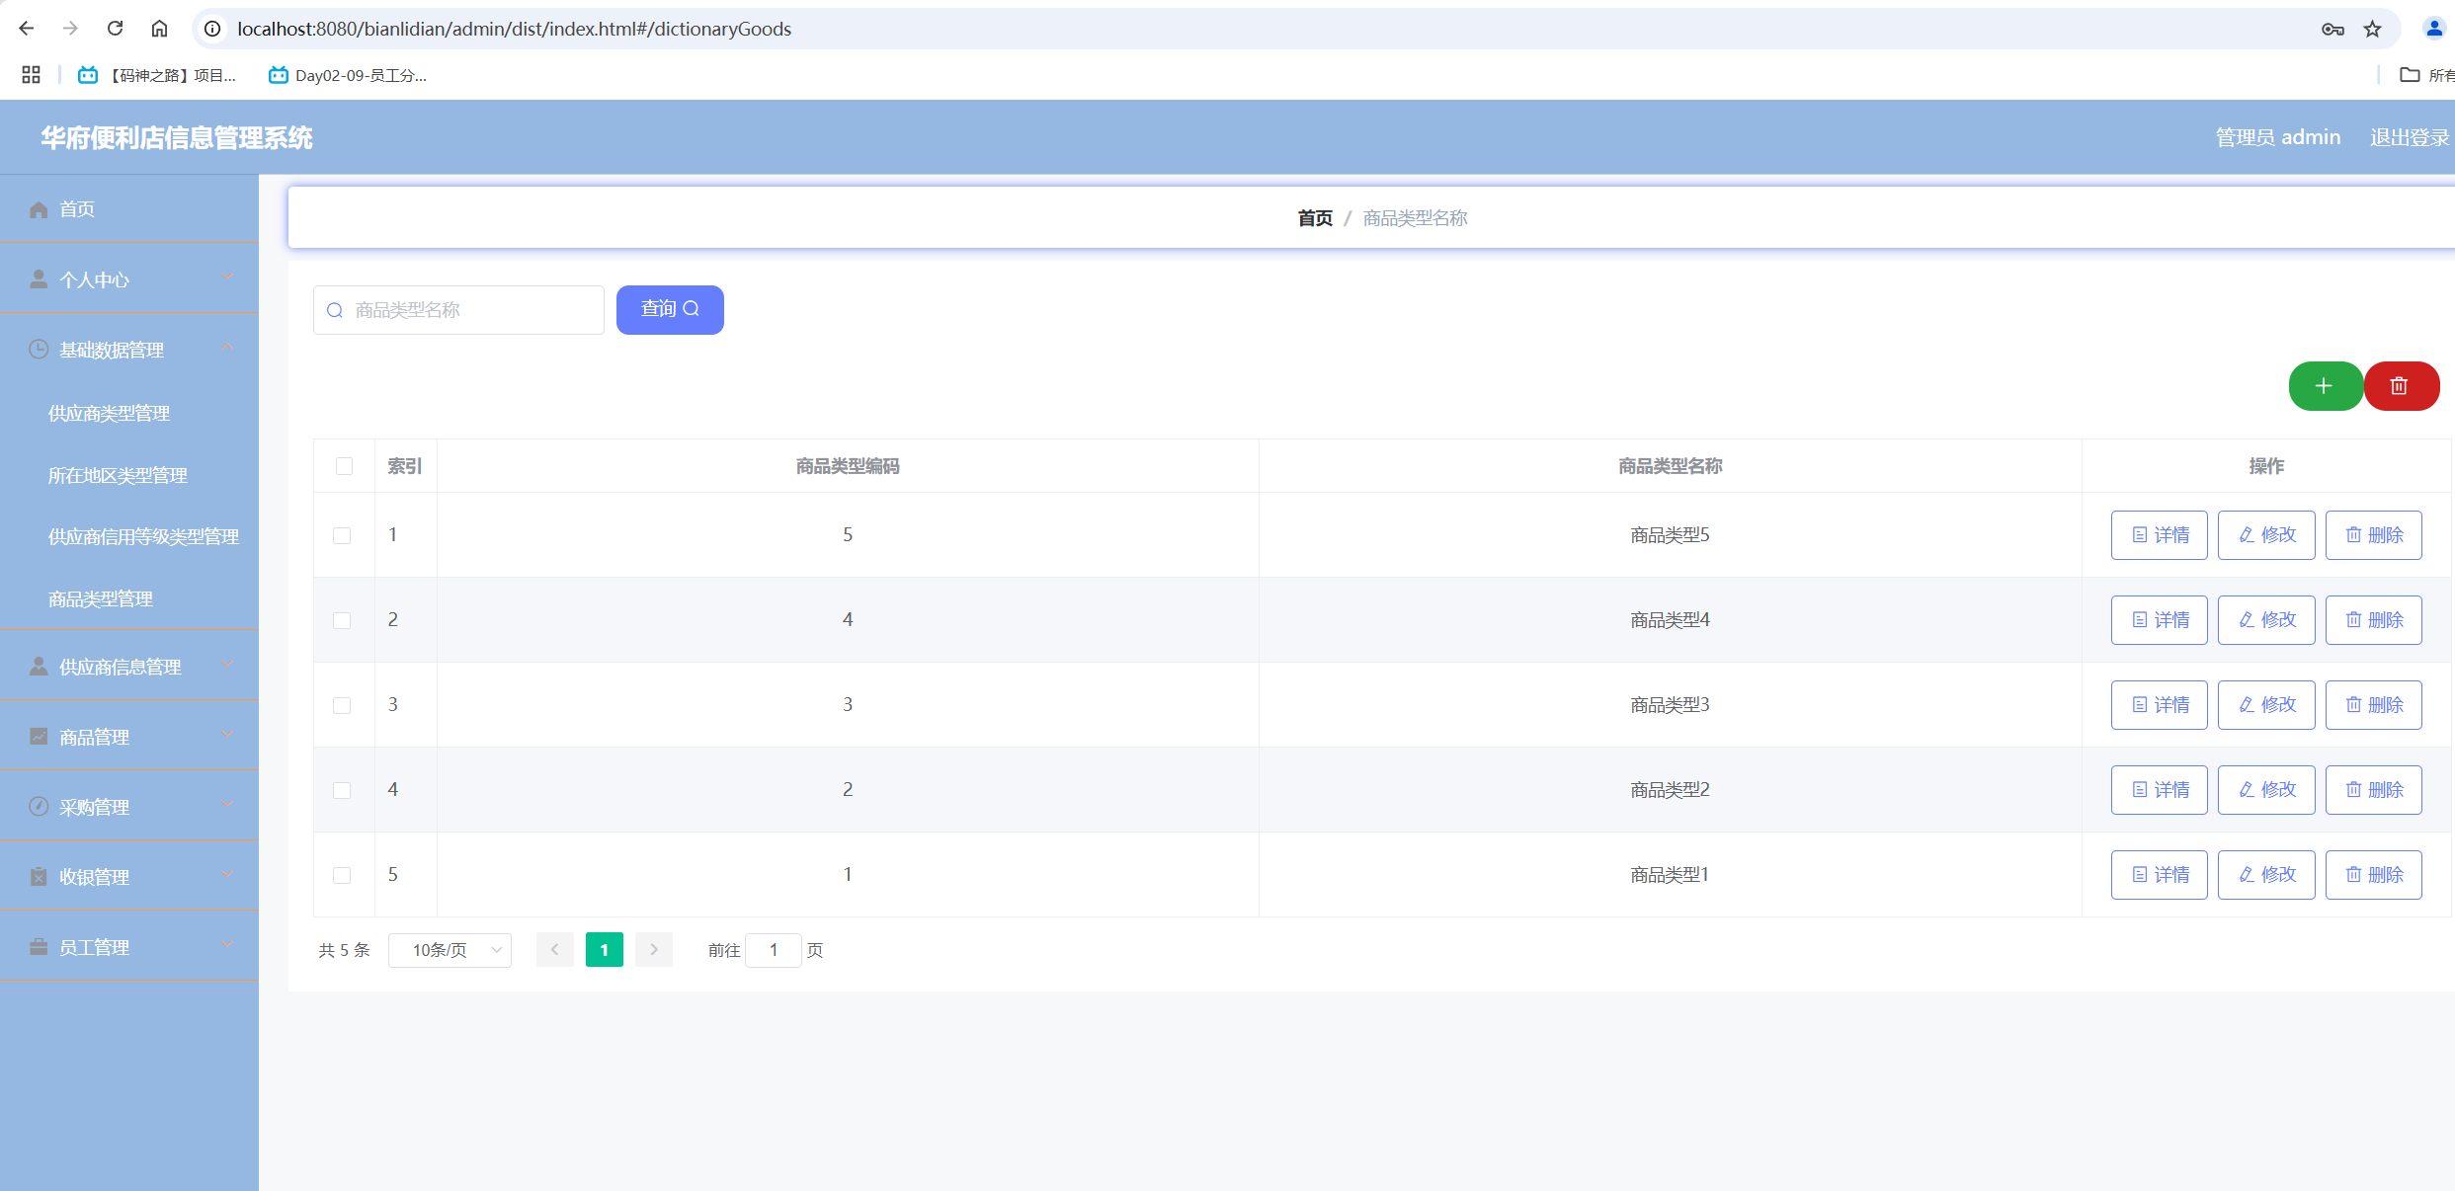The image size is (2455, 1191).
Task: Check the checkbox for row 商品类型4
Action: click(x=342, y=620)
